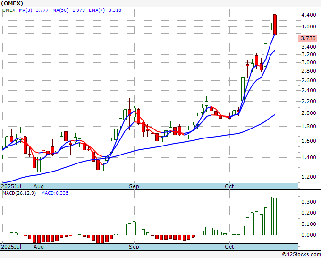Viewport: 321px width, 258px height.
Task: Select the OMEX legend label
Action: (9, 10)
